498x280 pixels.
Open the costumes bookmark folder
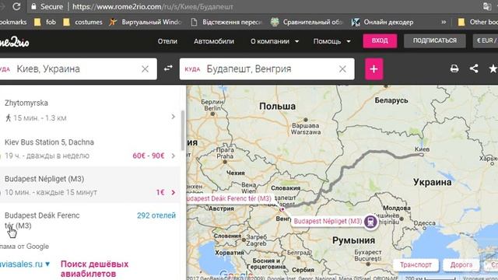click(x=82, y=22)
